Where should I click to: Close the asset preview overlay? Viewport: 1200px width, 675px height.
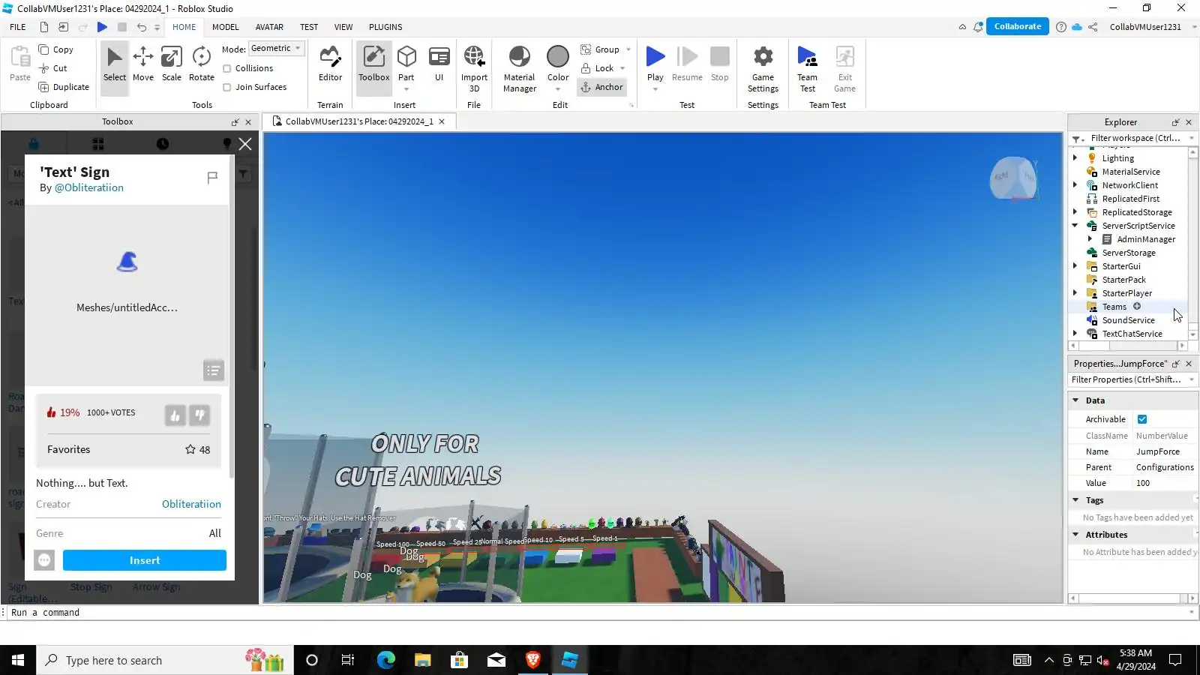pos(245,144)
